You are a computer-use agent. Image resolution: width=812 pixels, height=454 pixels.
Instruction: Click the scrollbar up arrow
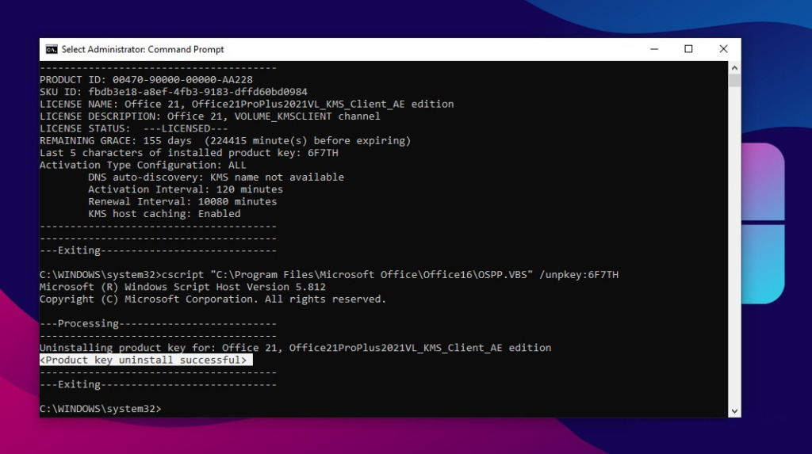pos(734,68)
